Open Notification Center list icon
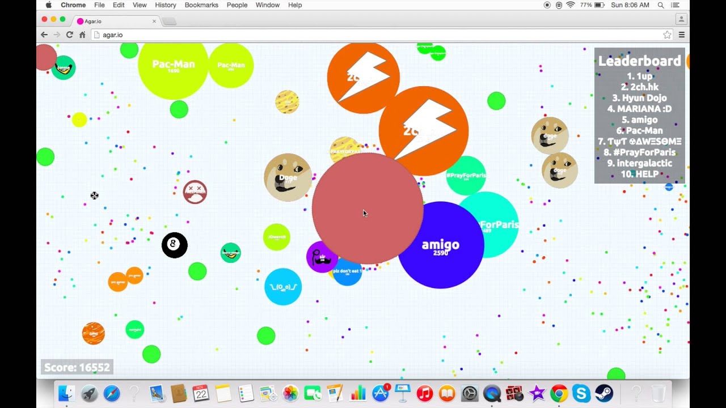 tap(675, 5)
